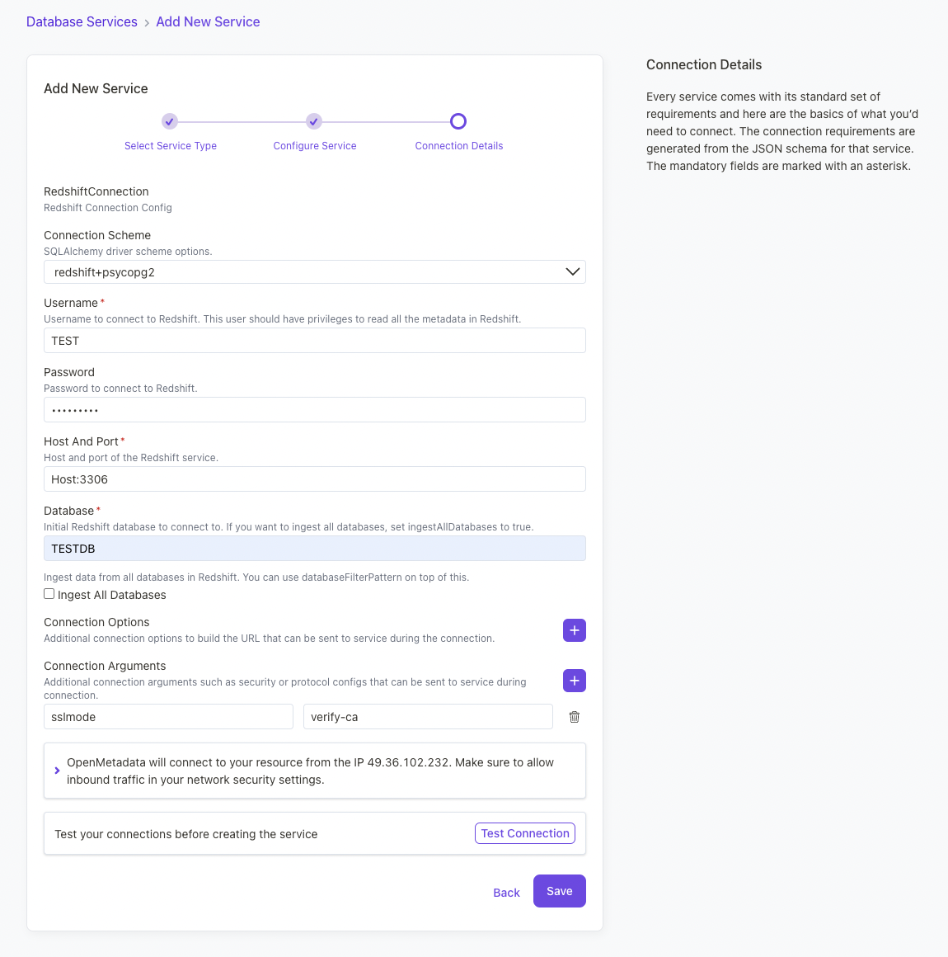This screenshot has width=948, height=957.
Task: Switch to the Select Service Type step
Action: tap(170, 146)
